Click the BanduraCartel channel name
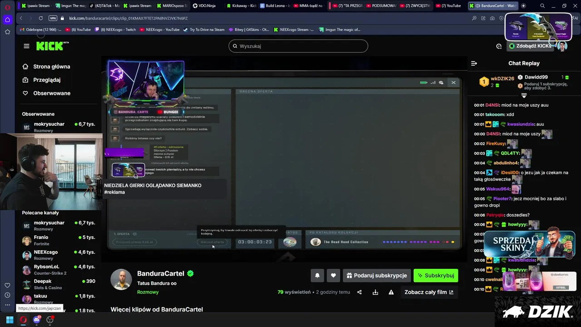Screen dimensions: 581x327 pyautogui.click(x=161, y=273)
